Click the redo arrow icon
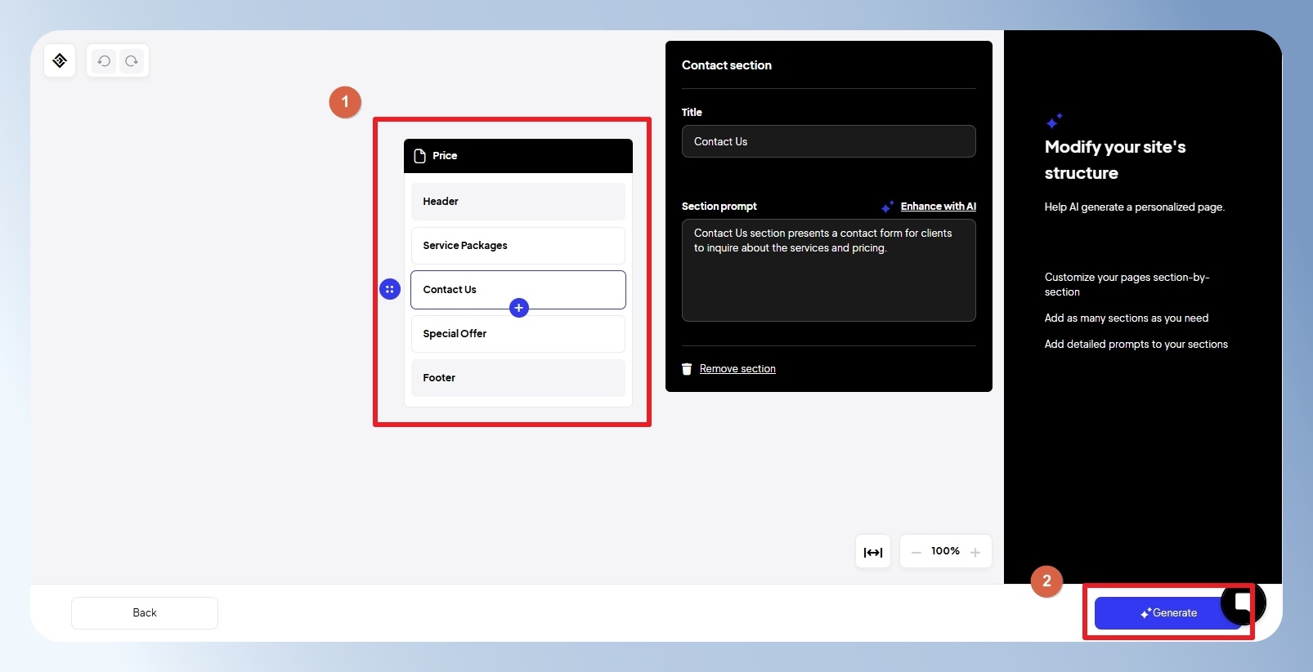The width and height of the screenshot is (1313, 672). pos(132,61)
